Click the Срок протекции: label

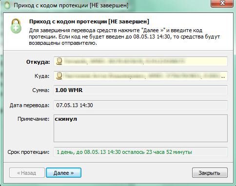click(28, 152)
